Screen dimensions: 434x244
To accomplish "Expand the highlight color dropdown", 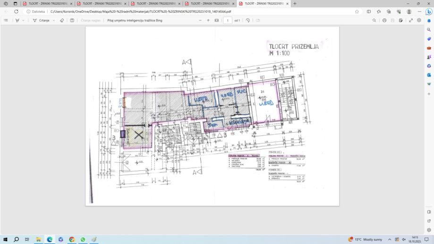I will coord(23,20).
